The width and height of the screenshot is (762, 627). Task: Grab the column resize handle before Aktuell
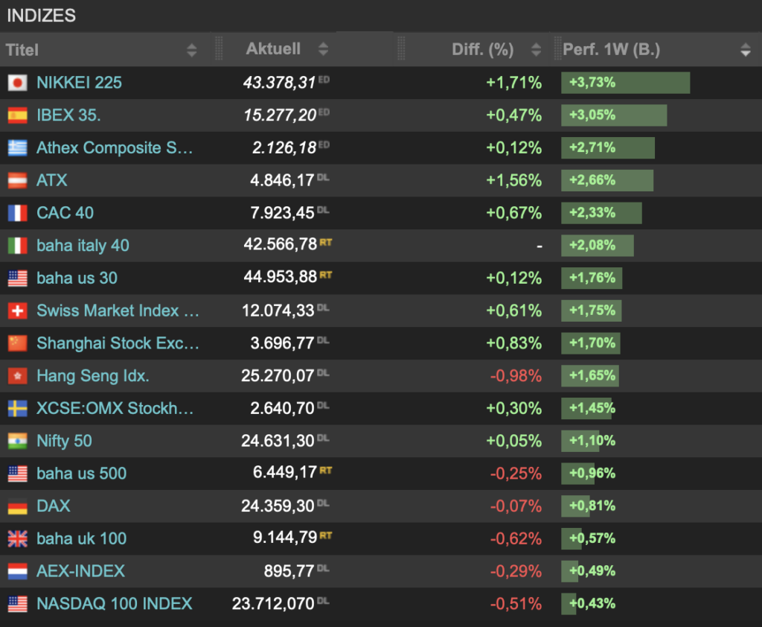pos(219,48)
